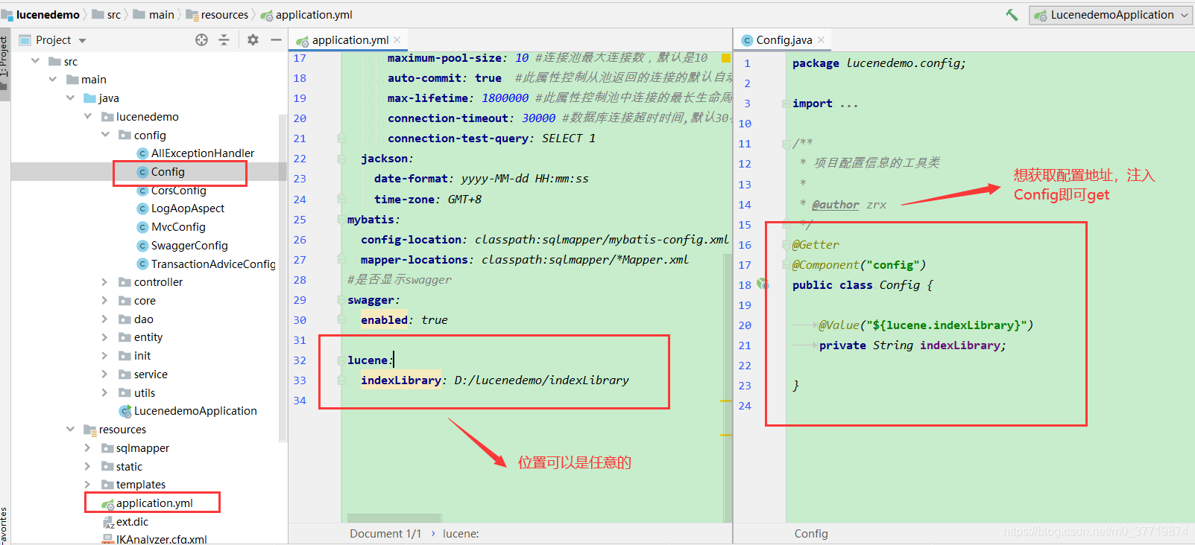This screenshot has width=1195, height=545.
Task: Fold the jackson block at line 22
Action: click(341, 159)
